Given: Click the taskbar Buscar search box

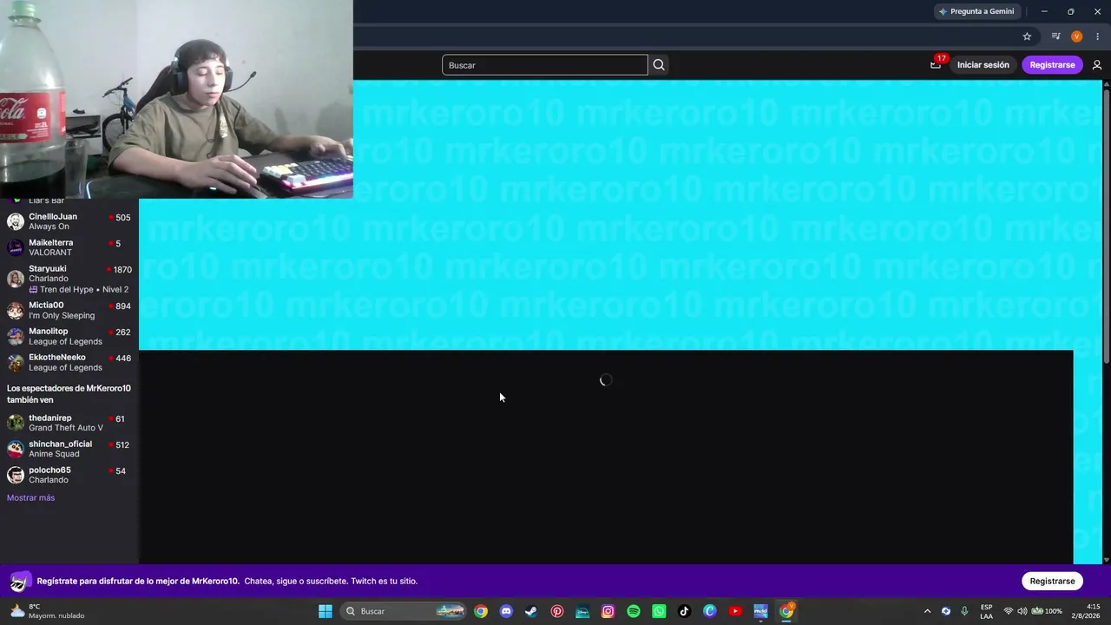Looking at the screenshot, I should tap(404, 611).
